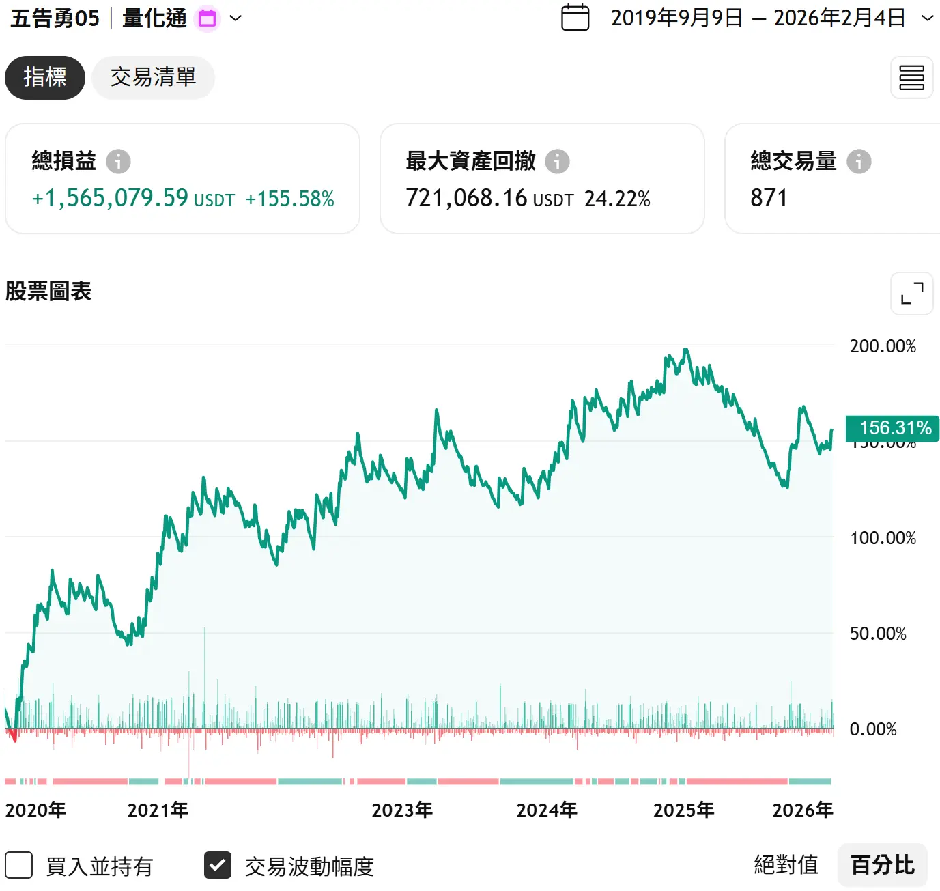Expand the 股票圖表 chart to fullscreen
Screen dimensions: 940x891
(911, 294)
